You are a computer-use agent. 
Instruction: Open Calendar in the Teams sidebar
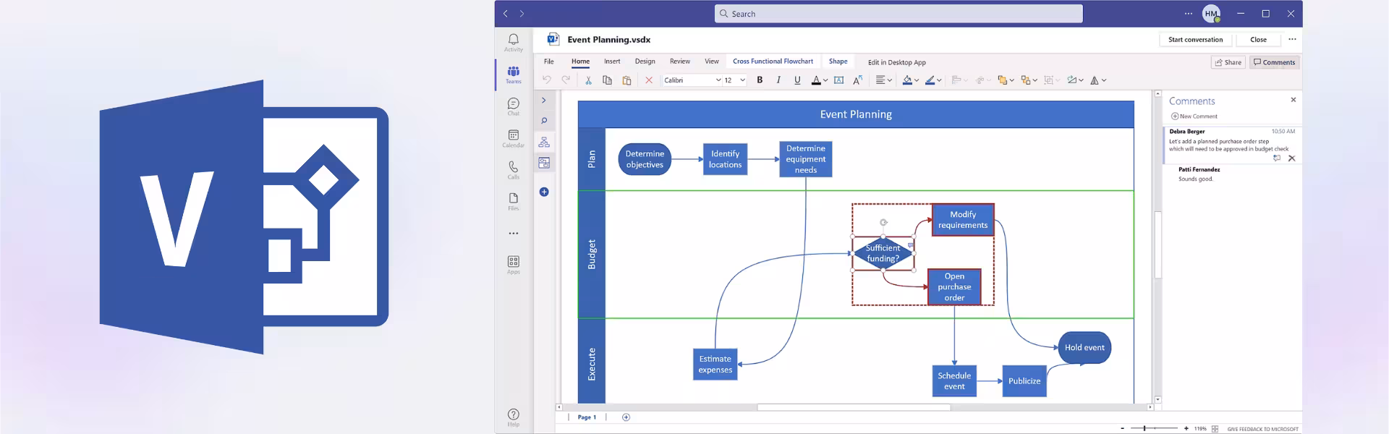coord(514,138)
